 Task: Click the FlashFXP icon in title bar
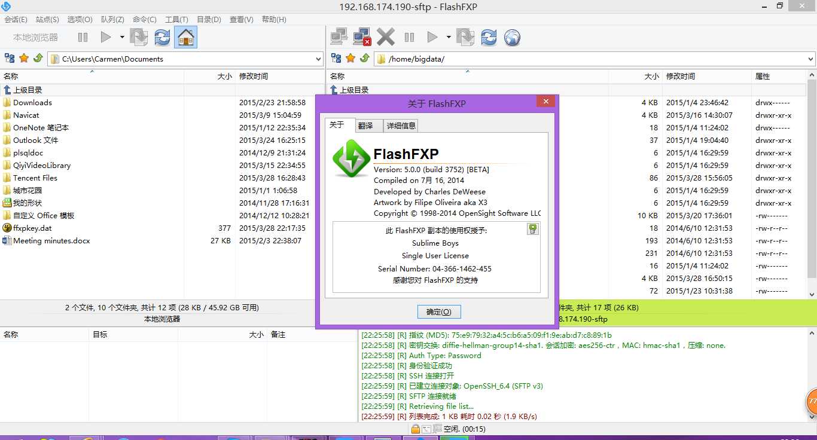(x=7, y=6)
